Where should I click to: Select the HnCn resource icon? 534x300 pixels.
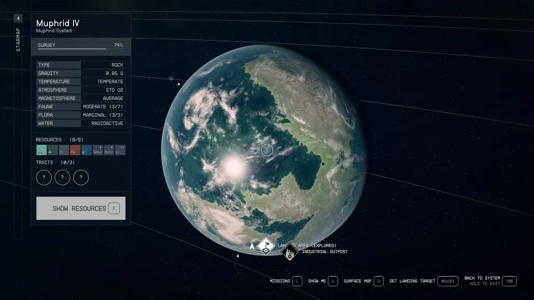(108, 150)
